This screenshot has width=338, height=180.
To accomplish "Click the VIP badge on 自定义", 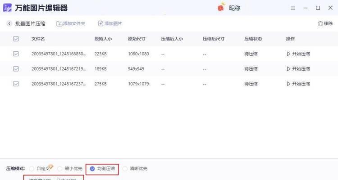I will click(x=50, y=166).
